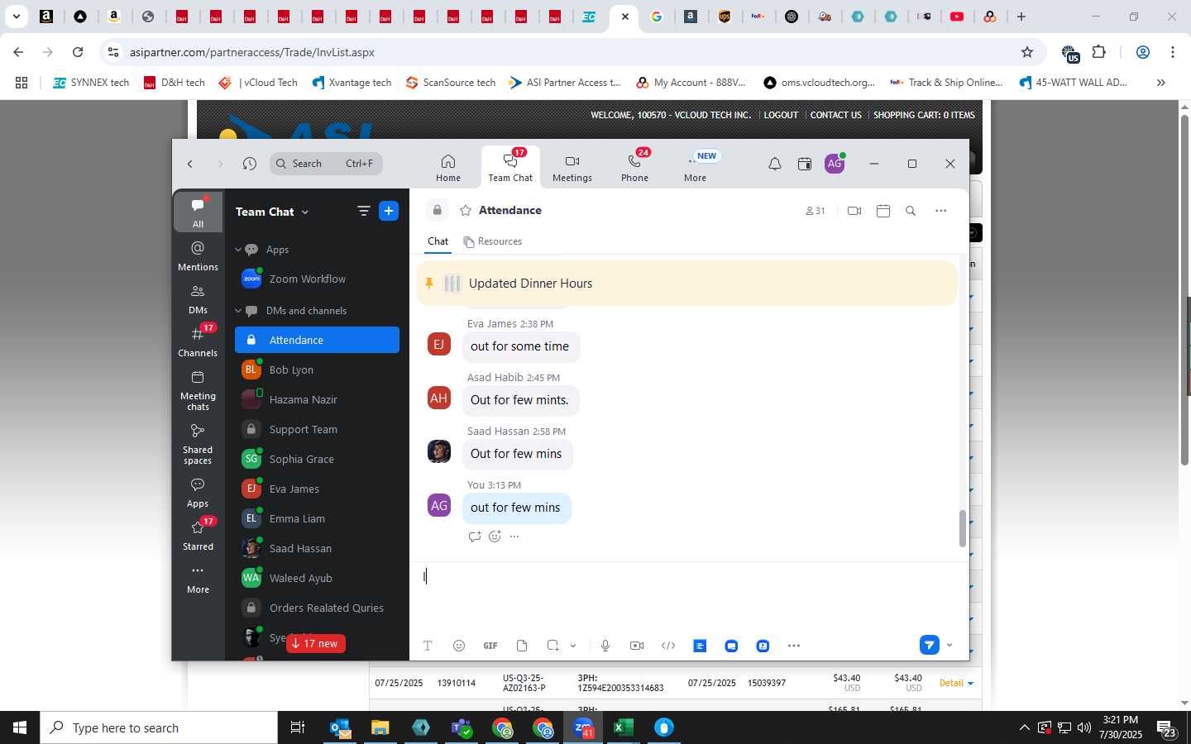Open pinned Updated Dinner Hours message
Screen dimensions: 1191x744
(x=686, y=284)
